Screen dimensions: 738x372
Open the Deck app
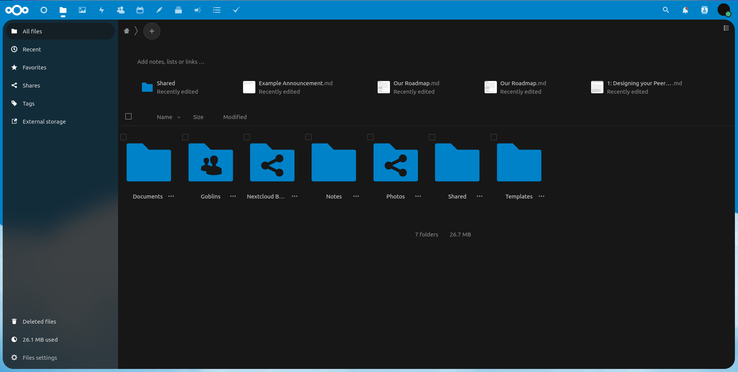pyautogui.click(x=178, y=10)
